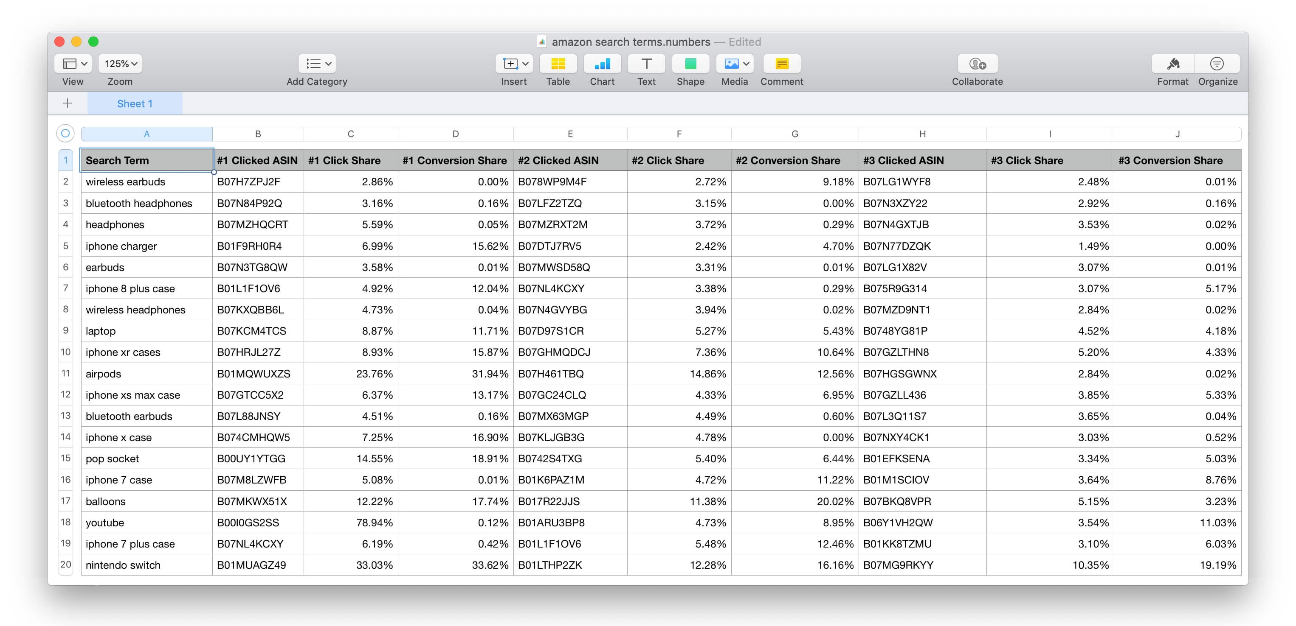Click the 20.02% conversion share cell
The image size is (1296, 626).
(795, 501)
